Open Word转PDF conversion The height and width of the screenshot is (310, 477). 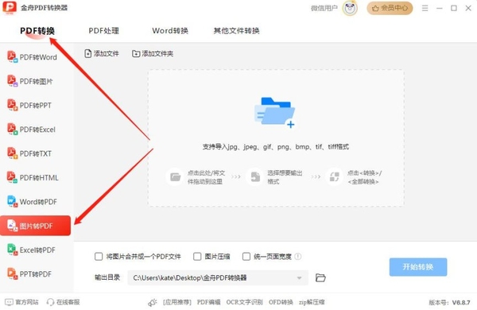(x=33, y=202)
